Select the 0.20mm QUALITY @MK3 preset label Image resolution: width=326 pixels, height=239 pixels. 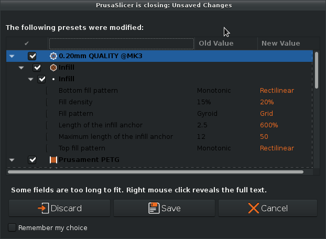tap(101, 56)
